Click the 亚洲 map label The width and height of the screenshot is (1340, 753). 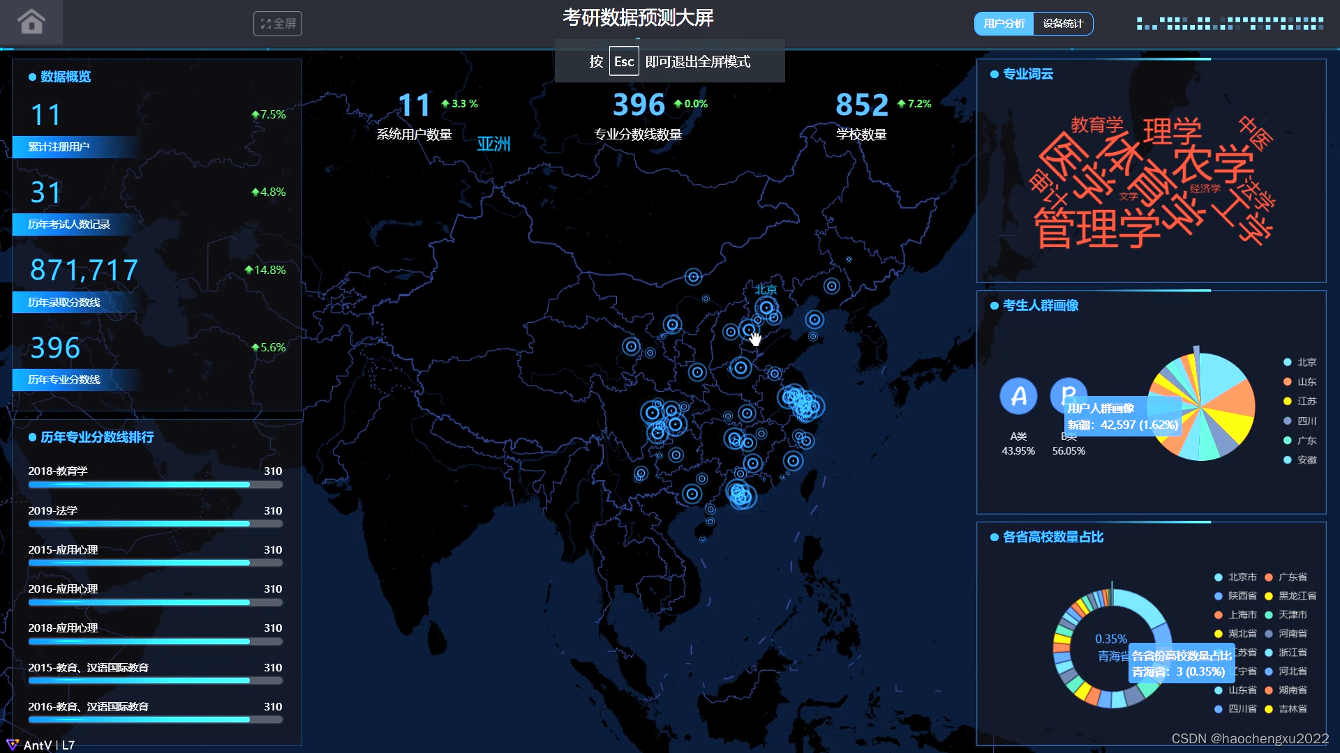click(493, 144)
